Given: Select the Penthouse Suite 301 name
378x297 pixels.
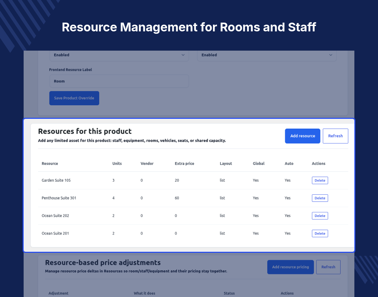Looking at the screenshot, I should pos(59,198).
